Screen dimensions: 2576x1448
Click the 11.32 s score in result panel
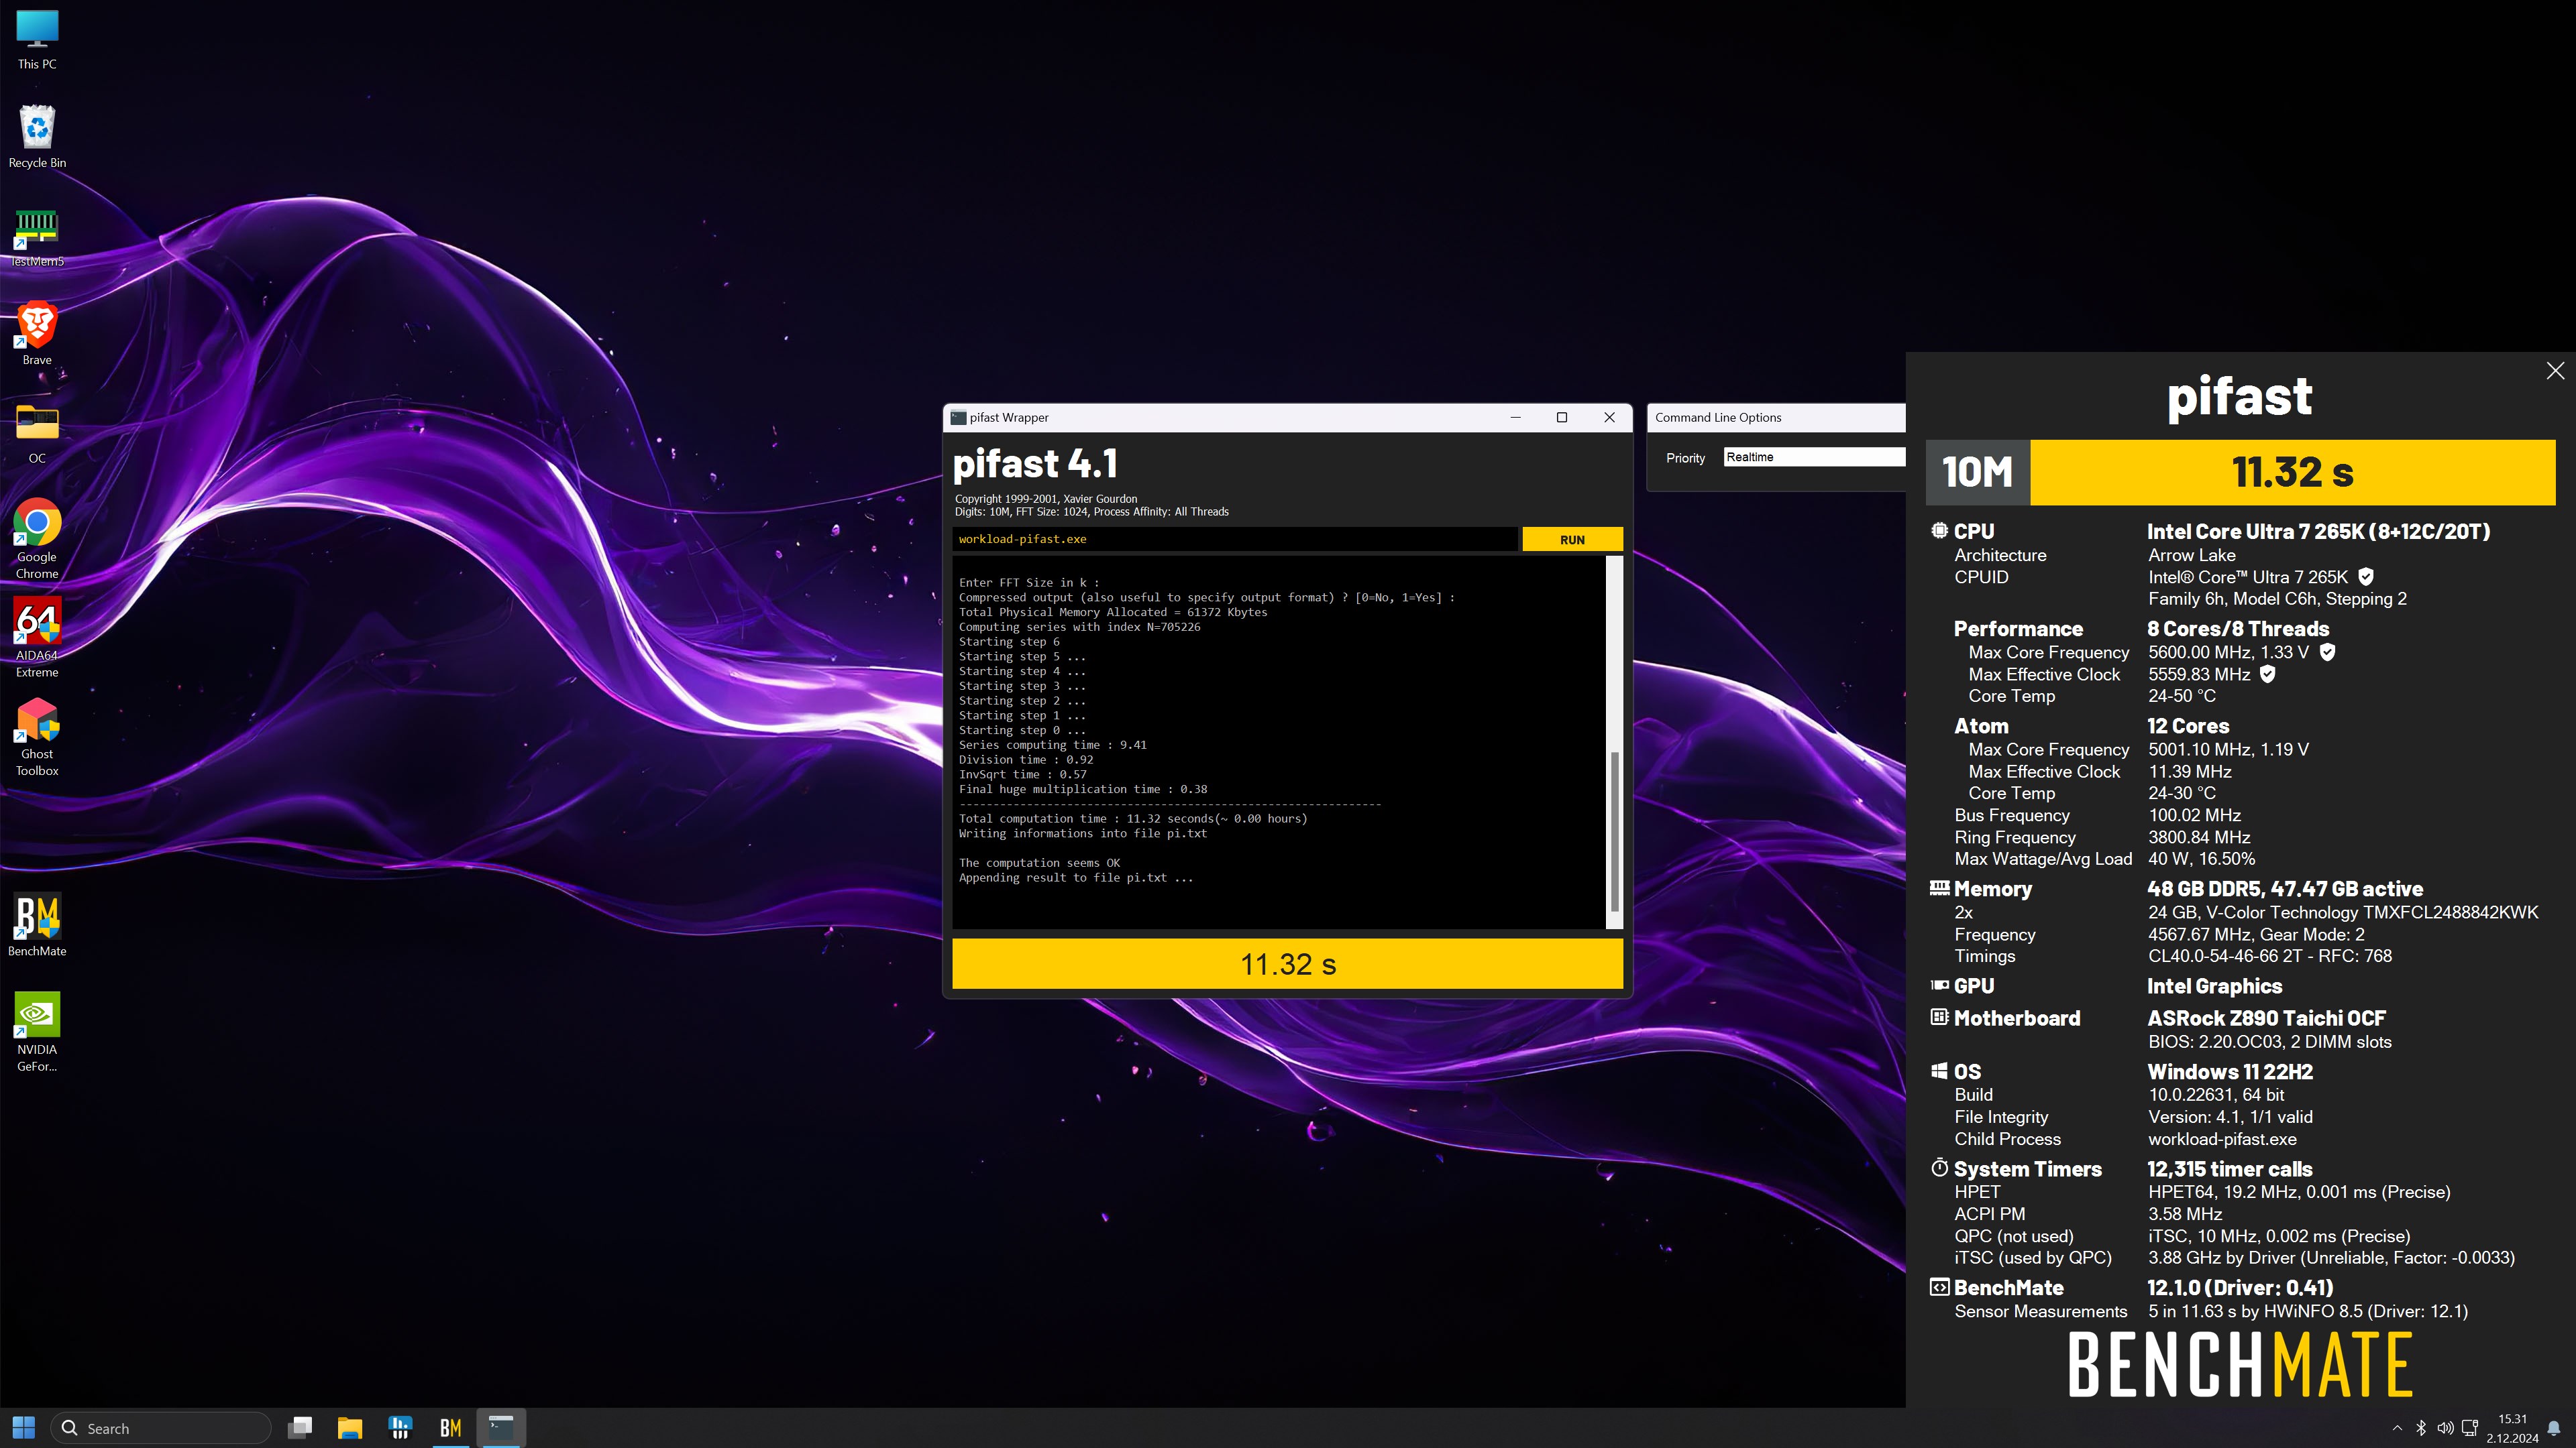pyautogui.click(x=2292, y=472)
